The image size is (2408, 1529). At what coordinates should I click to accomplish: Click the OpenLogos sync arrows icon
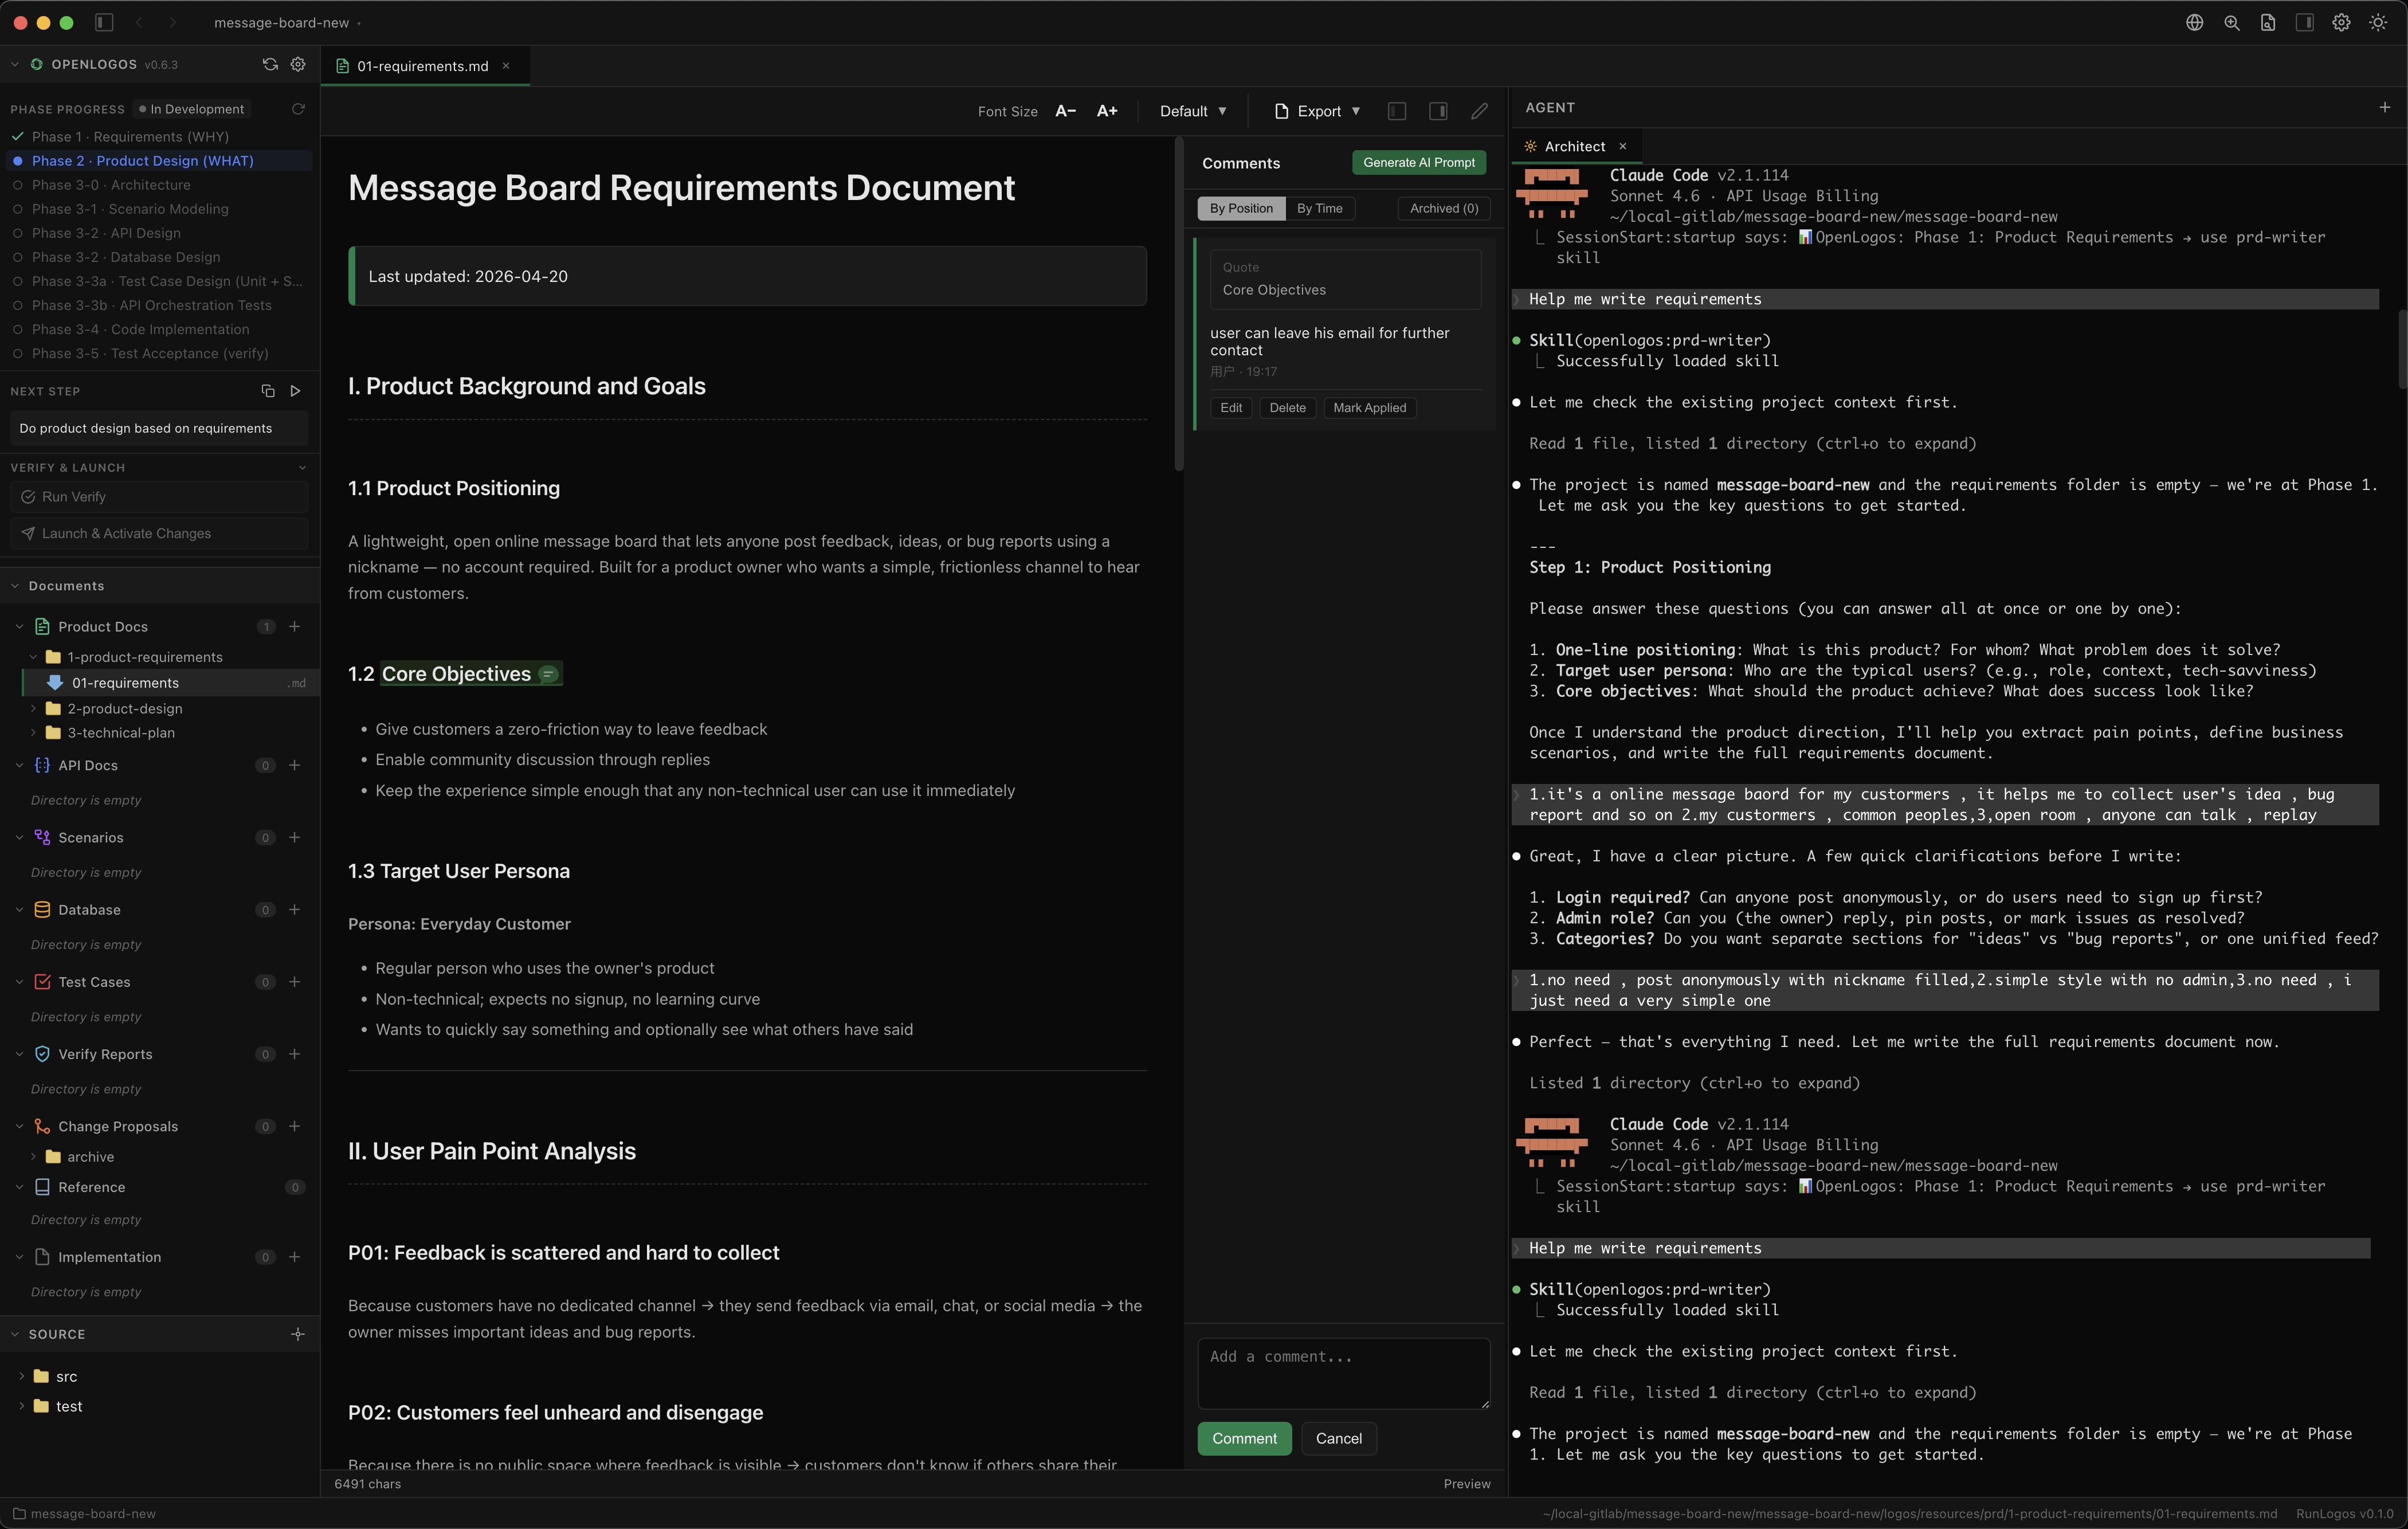click(270, 64)
